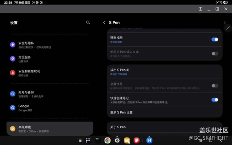Launch Chrome from the taskbar
232x145 pixels.
(107, 140)
